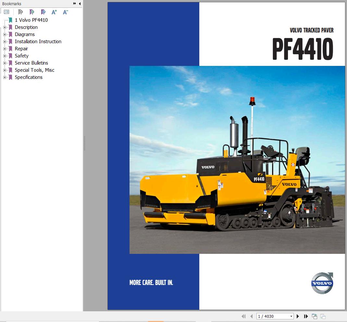Click the previous view icon
347x322 pixels.
coord(315,316)
